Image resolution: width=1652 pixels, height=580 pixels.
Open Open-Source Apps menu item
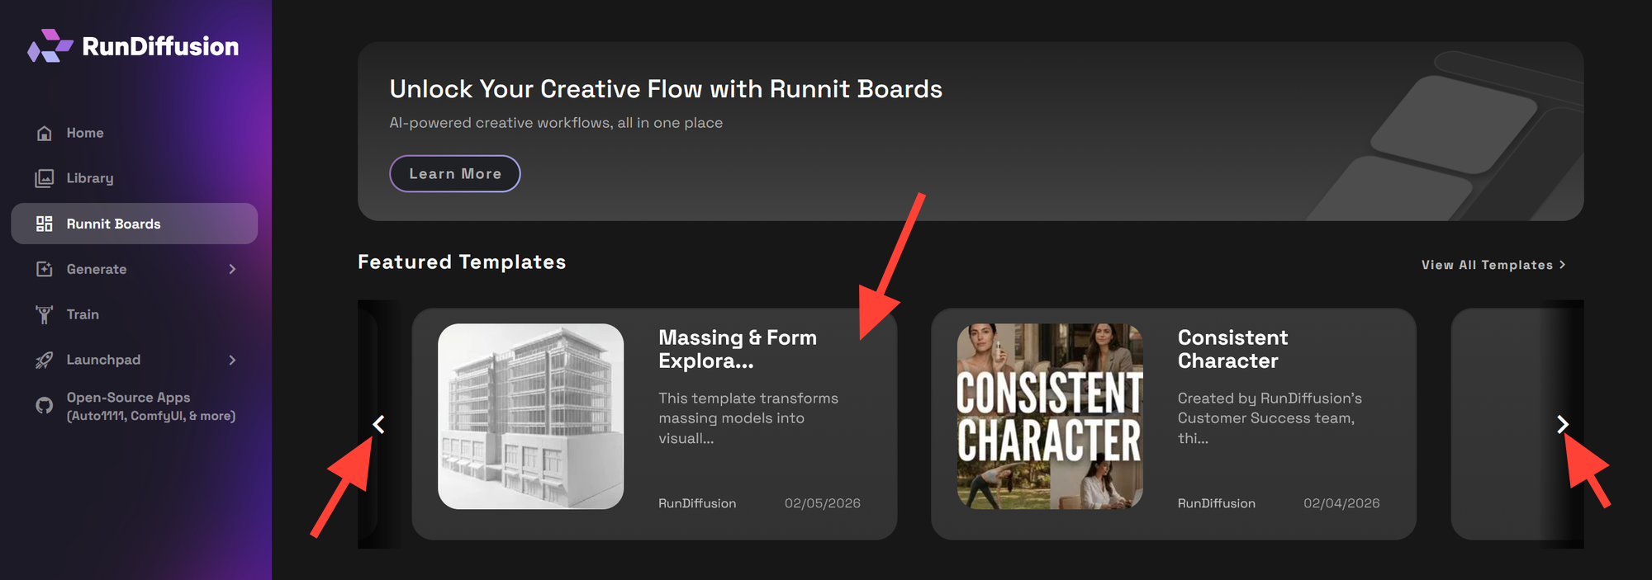point(135,406)
